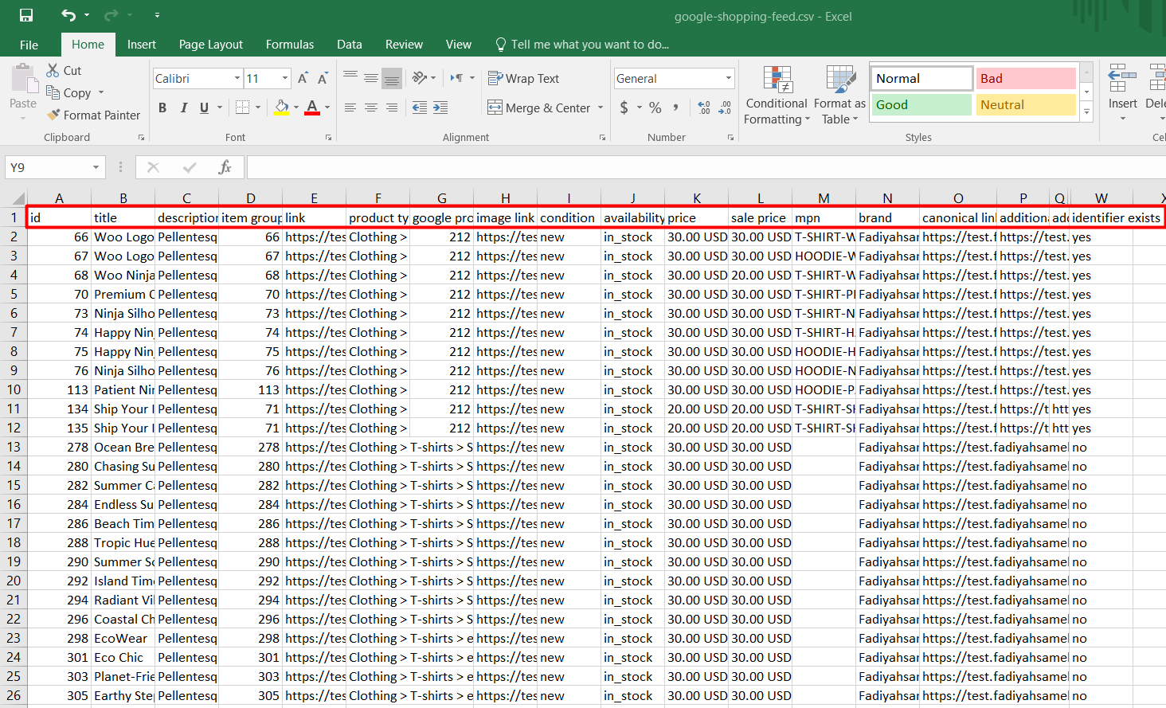
Task: Apply the Neutral cell style
Action: point(1026,104)
